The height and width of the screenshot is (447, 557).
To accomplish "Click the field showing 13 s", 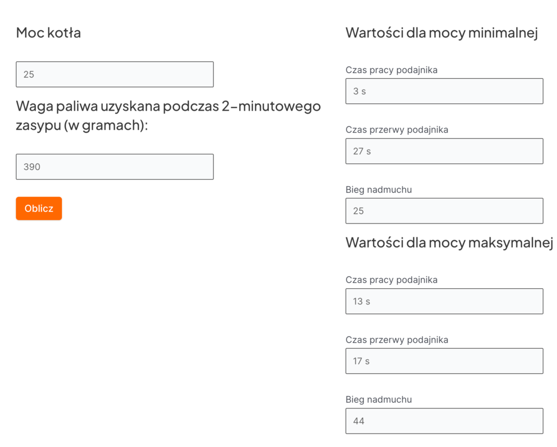I will (x=444, y=301).
